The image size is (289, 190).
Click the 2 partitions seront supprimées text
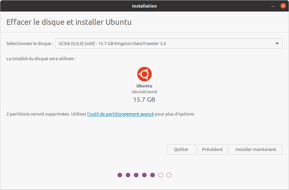pos(38,114)
